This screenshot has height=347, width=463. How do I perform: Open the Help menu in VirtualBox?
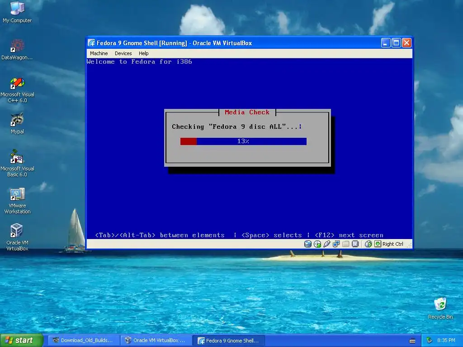click(x=143, y=53)
